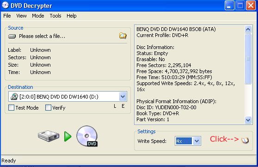Click 'Disc ID: YUDEN000-T02-00' text

(x=166, y=107)
